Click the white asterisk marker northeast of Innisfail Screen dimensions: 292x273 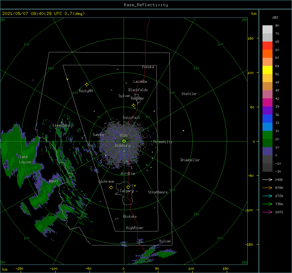[154, 111]
